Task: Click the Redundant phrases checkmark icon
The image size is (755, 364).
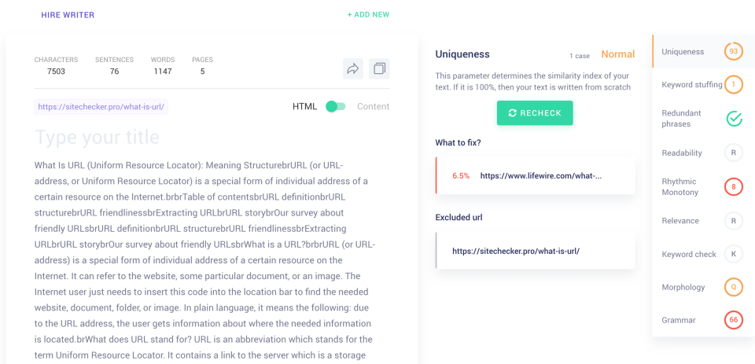Action: [733, 119]
